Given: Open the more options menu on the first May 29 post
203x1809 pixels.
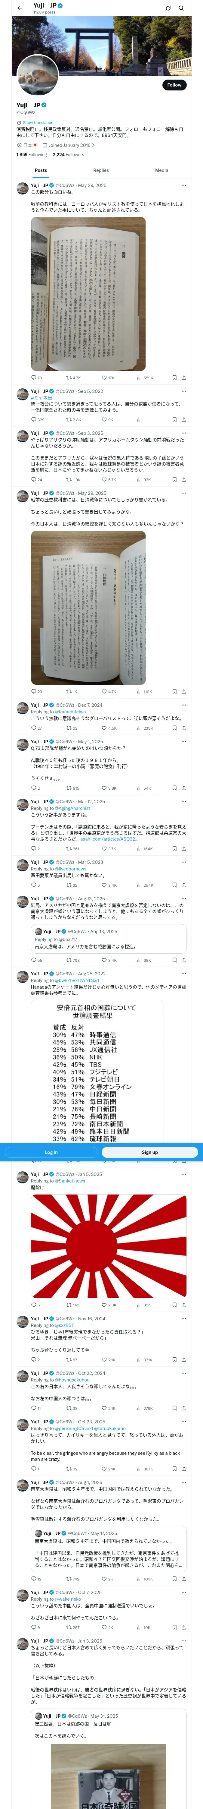Looking at the screenshot, I should (x=183, y=185).
